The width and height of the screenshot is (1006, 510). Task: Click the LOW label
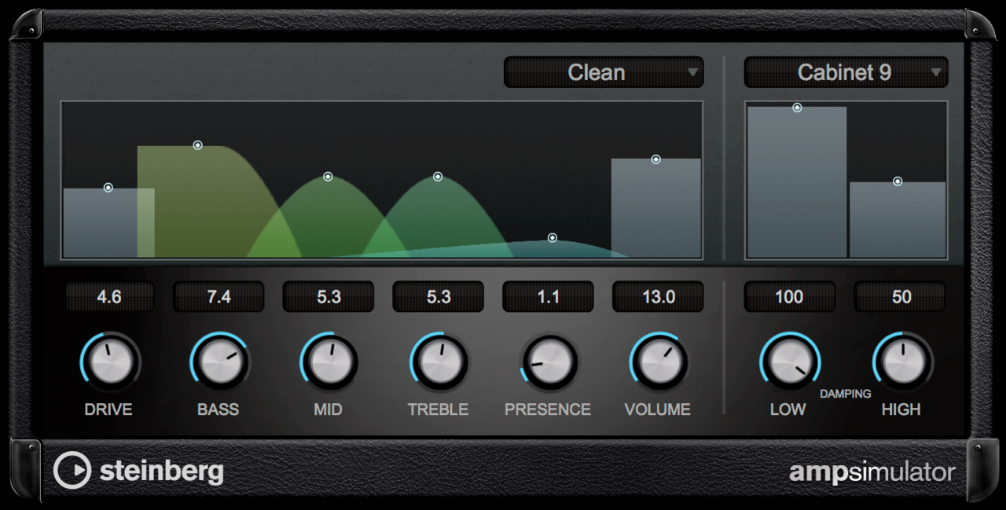788,409
